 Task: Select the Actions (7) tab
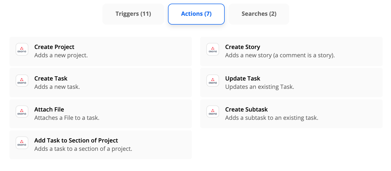point(196,14)
